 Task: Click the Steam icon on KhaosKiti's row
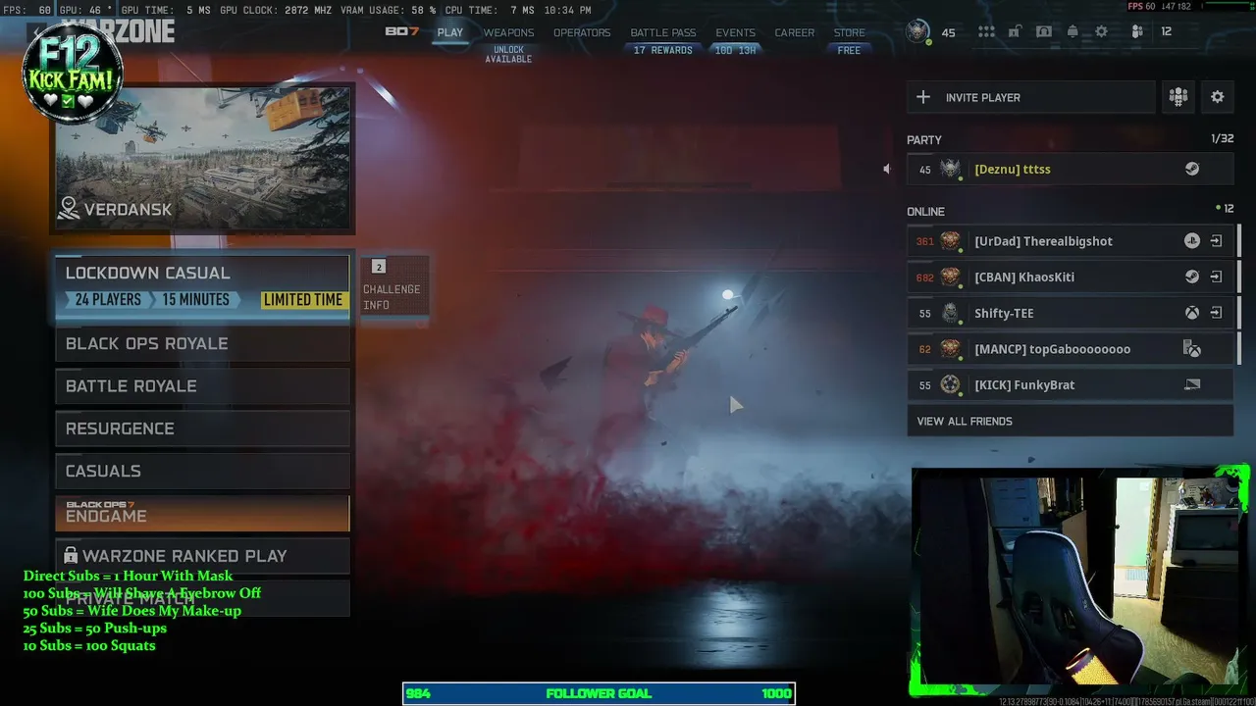(1192, 277)
